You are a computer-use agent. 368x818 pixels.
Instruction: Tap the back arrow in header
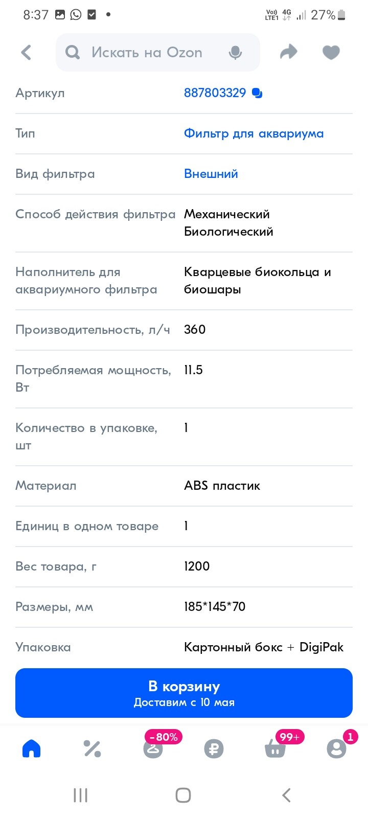pos(26,52)
